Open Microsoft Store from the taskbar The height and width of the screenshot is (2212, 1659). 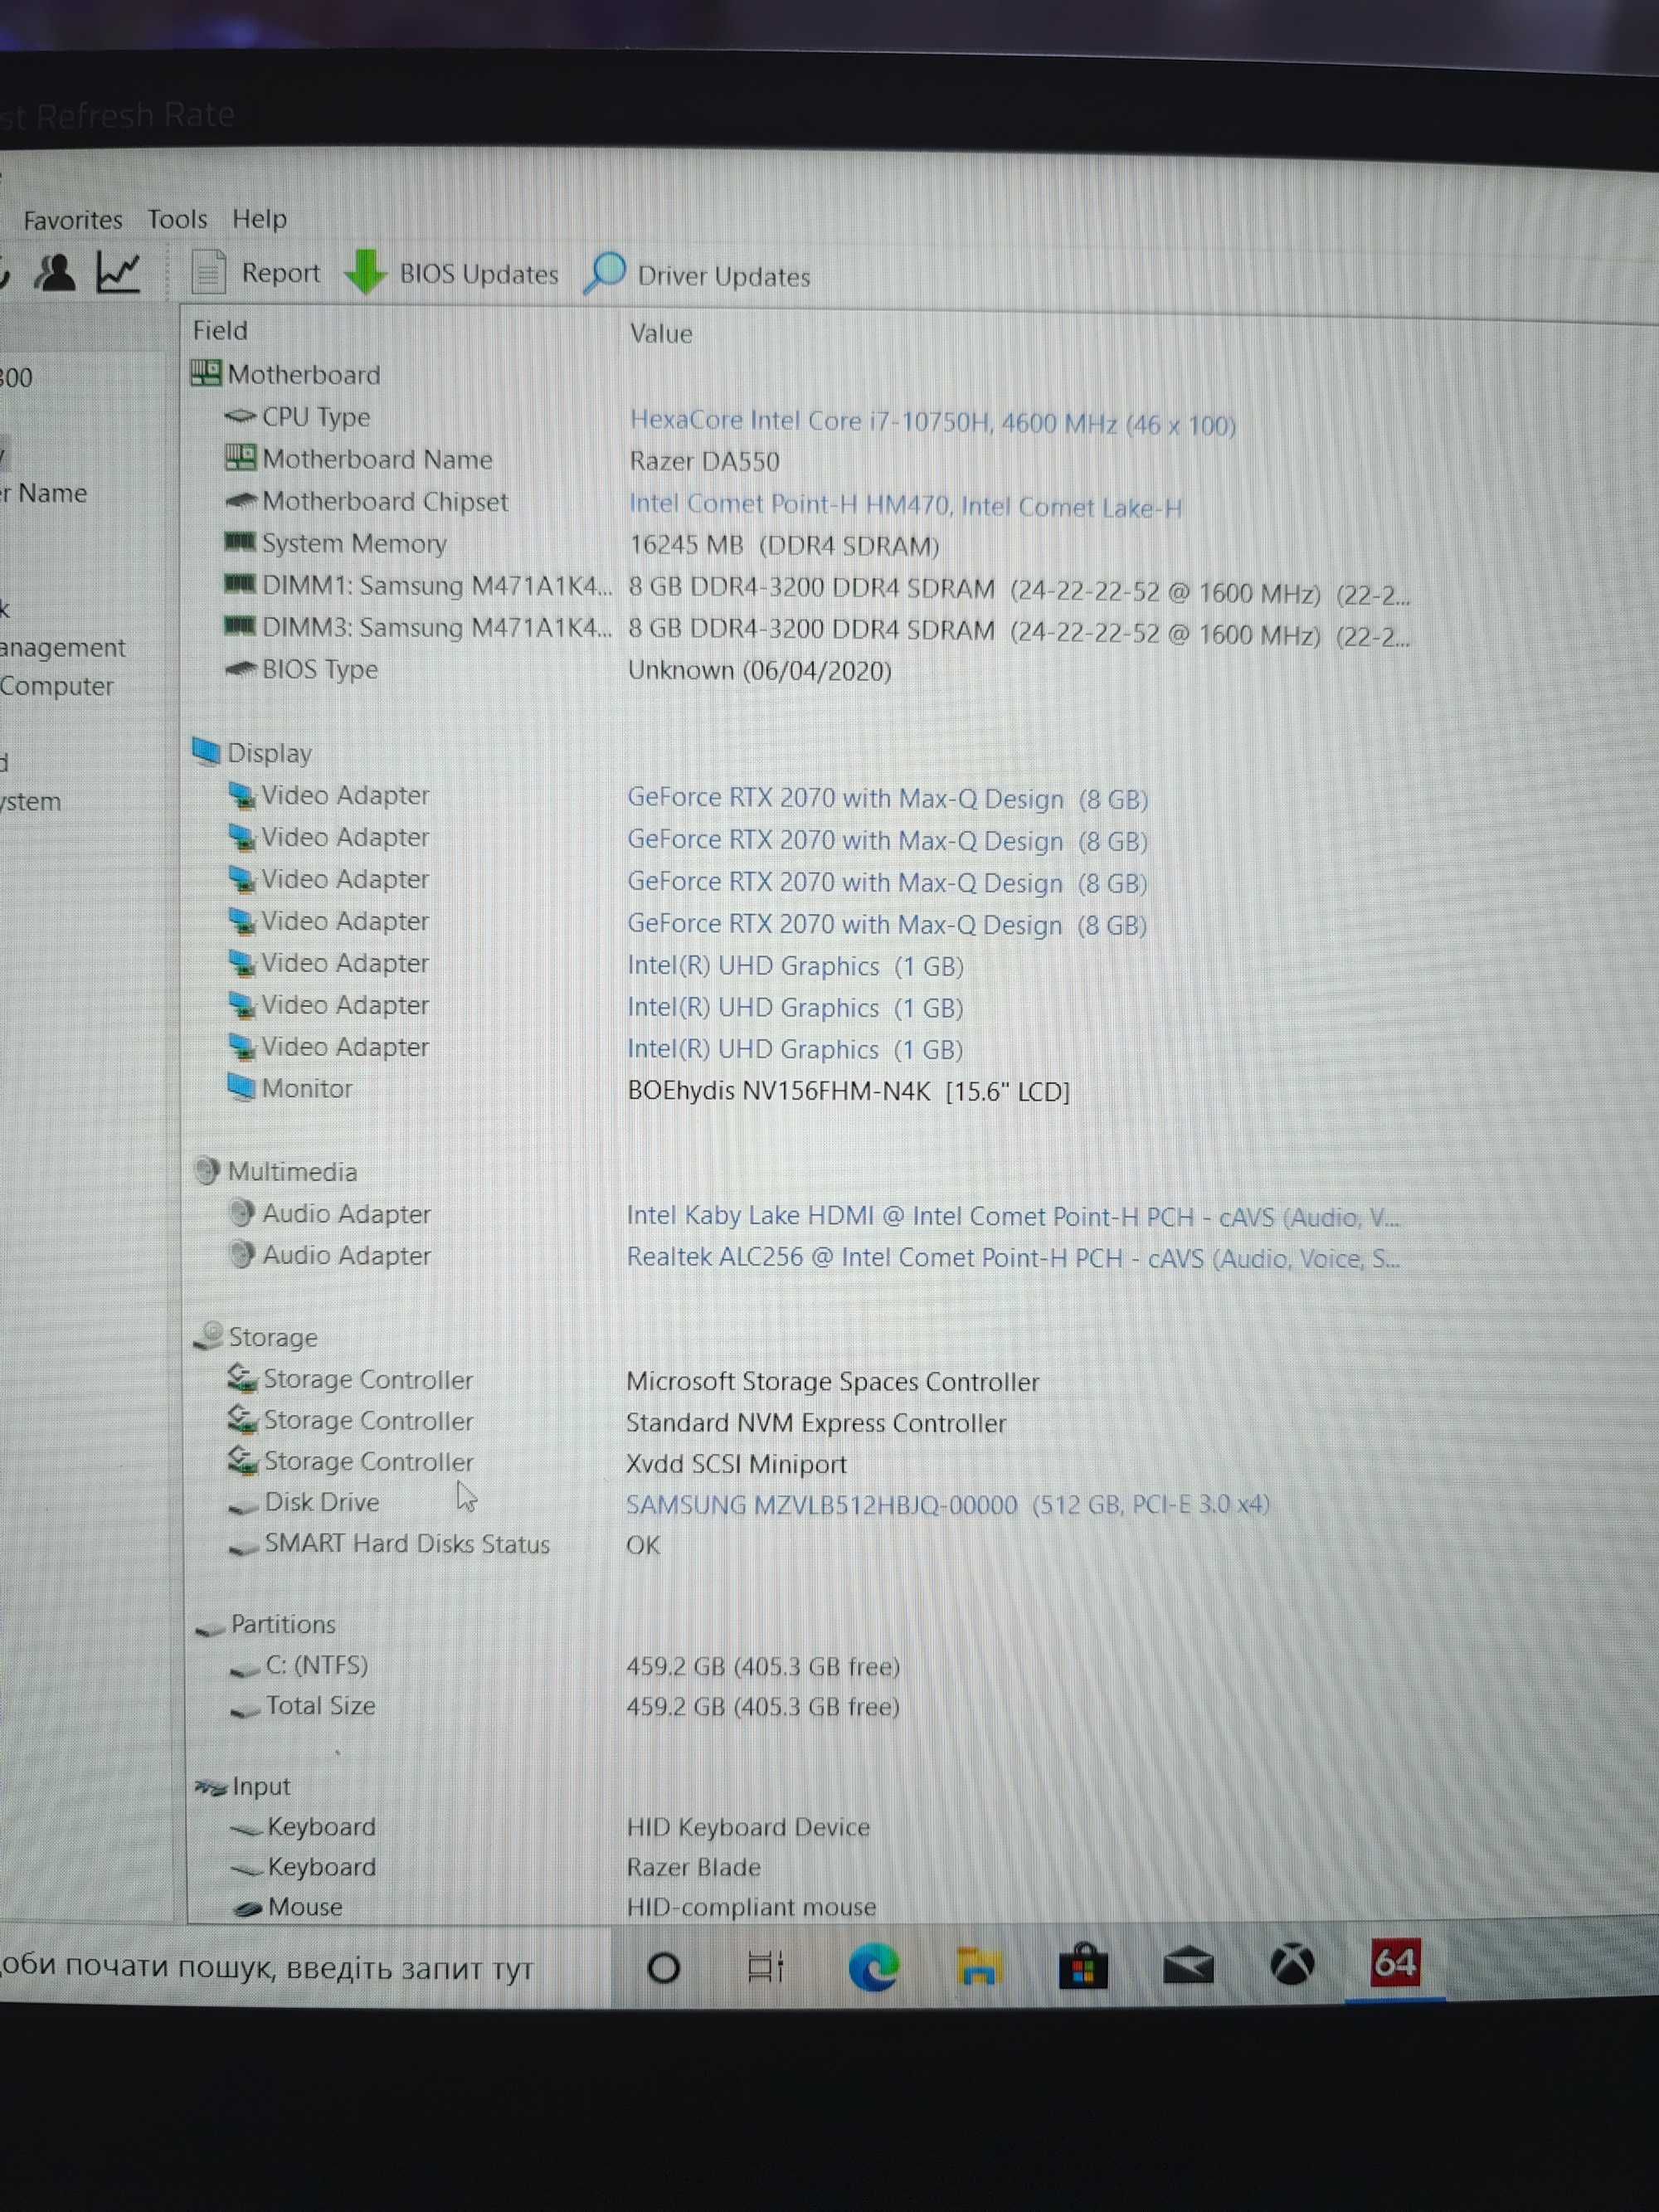1083,1966
